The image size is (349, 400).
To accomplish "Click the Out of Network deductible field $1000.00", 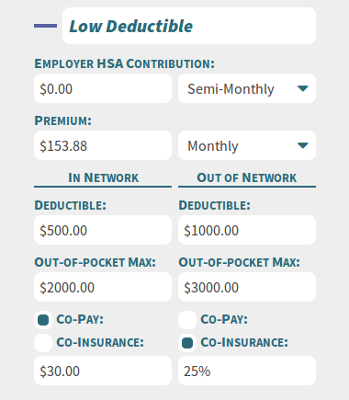I will [247, 230].
